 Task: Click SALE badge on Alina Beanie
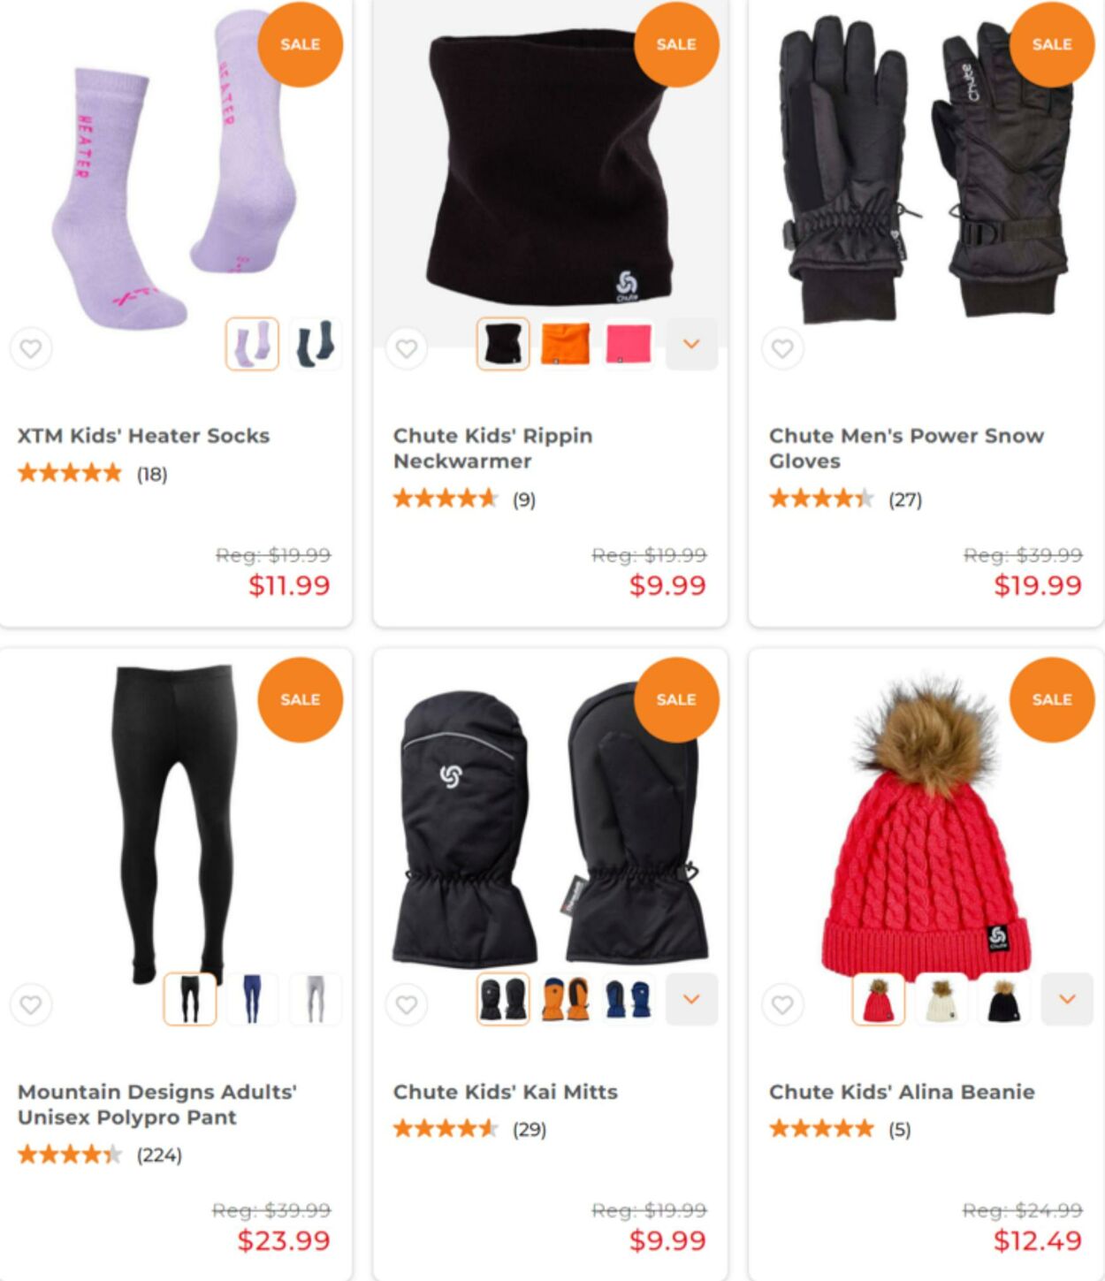coord(1052,699)
